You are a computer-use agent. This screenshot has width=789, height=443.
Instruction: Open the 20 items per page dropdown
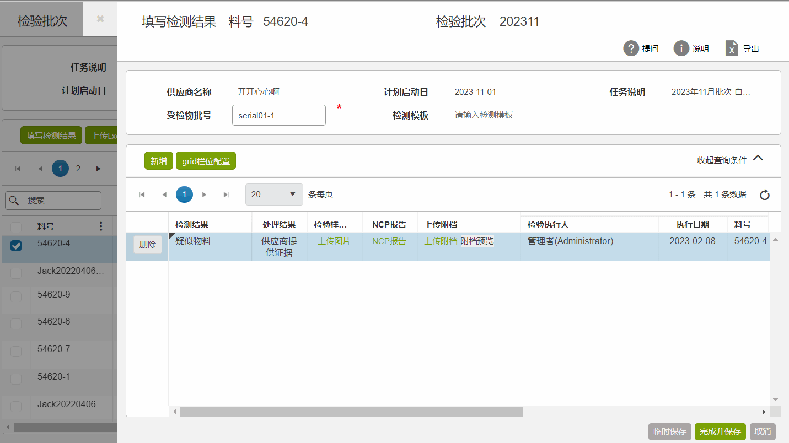(274, 195)
